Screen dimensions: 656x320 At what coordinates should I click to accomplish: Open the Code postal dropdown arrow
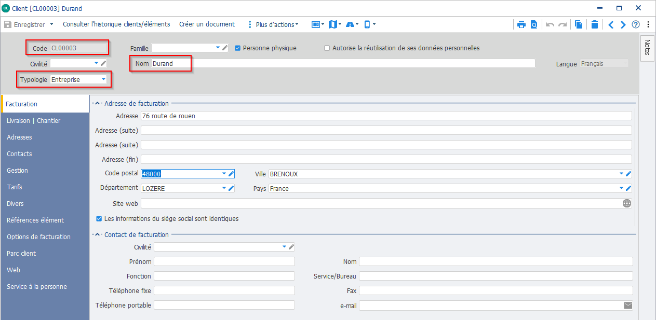[224, 174]
